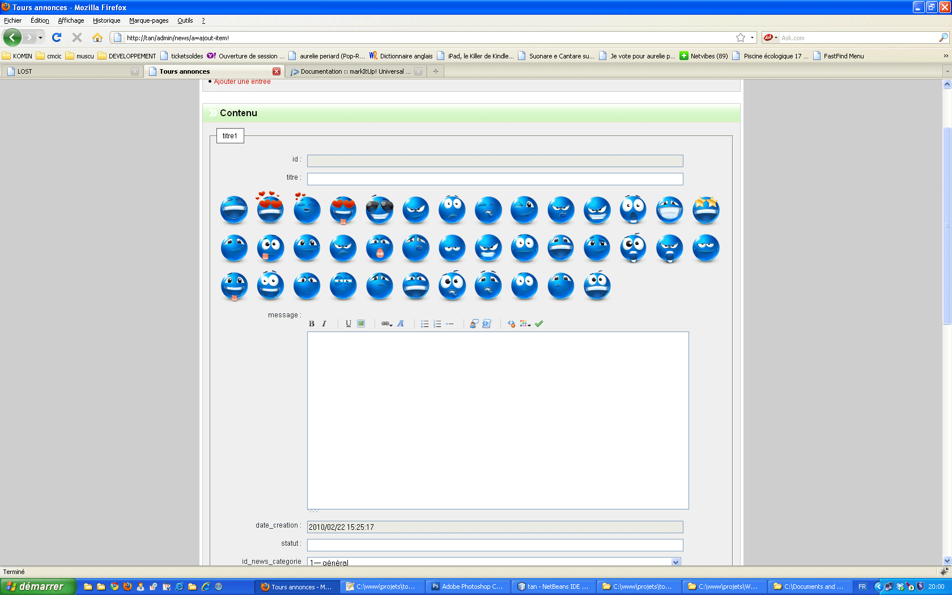Click the date_creation field
Screen dimensions: 952x595
(495, 527)
